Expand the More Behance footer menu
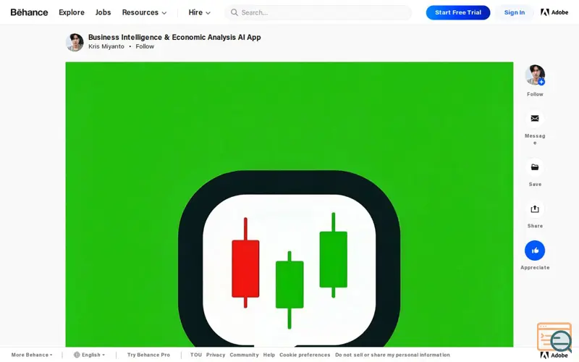 click(x=32, y=355)
